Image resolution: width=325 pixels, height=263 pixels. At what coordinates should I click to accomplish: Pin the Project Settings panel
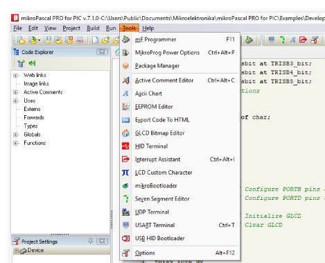click(x=91, y=241)
